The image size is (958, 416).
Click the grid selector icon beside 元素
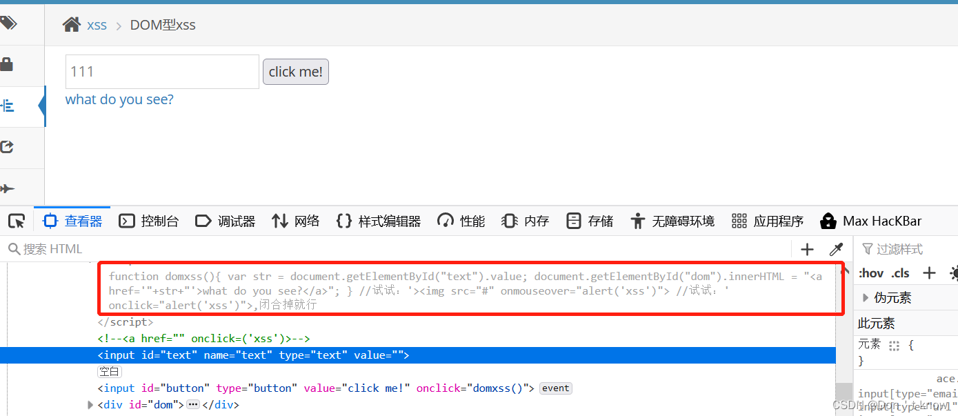pos(895,345)
